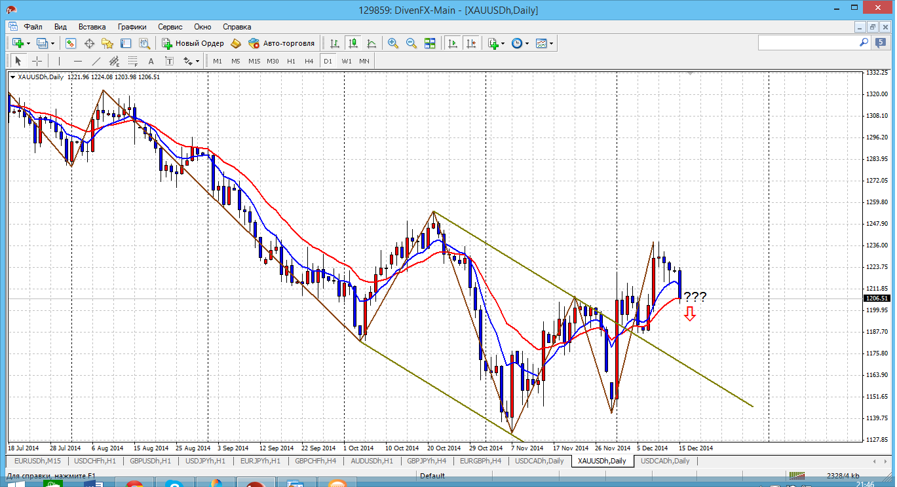This screenshot has height=487, width=897.
Task: Open the Файл menu
Action: tap(33, 27)
